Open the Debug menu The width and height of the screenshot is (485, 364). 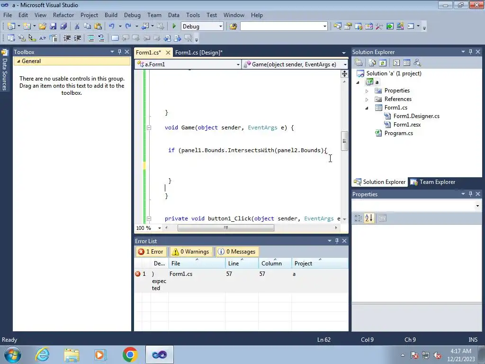tap(132, 15)
